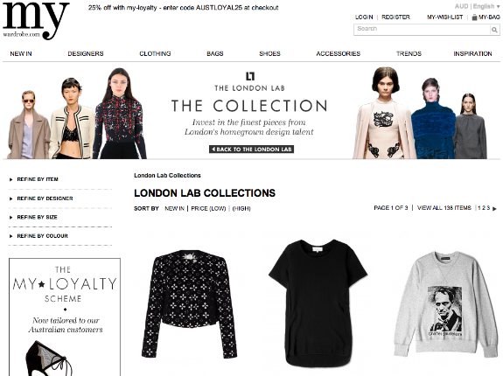503x376 pixels.
Task: Expand Refine by Designer filter
Action: [x=41, y=198]
